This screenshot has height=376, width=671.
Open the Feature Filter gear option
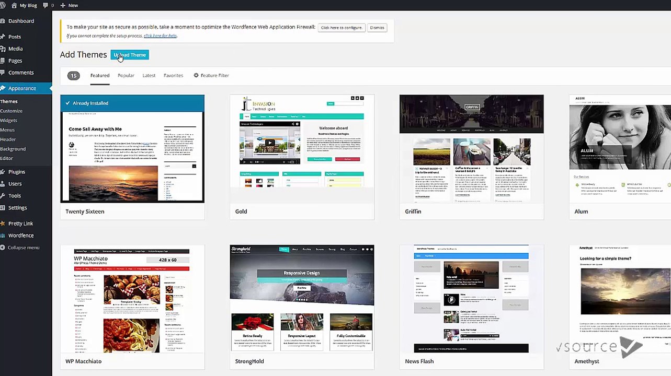click(x=211, y=75)
